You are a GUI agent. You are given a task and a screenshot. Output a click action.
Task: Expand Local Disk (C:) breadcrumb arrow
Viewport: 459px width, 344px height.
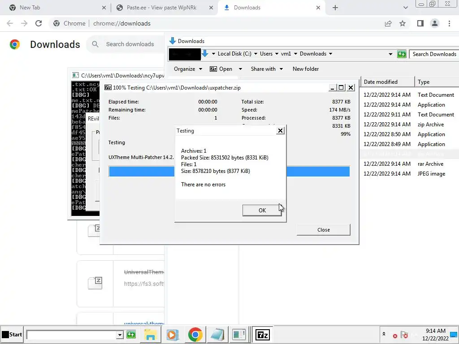click(255, 54)
